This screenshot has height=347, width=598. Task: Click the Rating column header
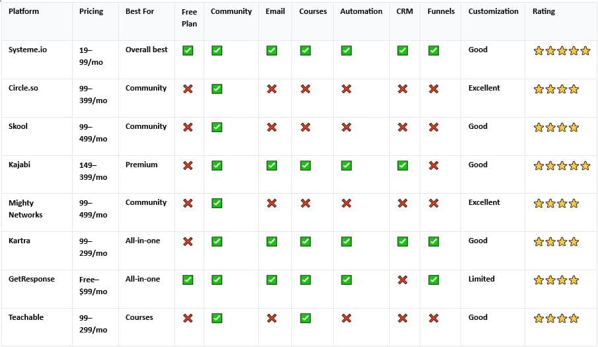[x=544, y=11]
